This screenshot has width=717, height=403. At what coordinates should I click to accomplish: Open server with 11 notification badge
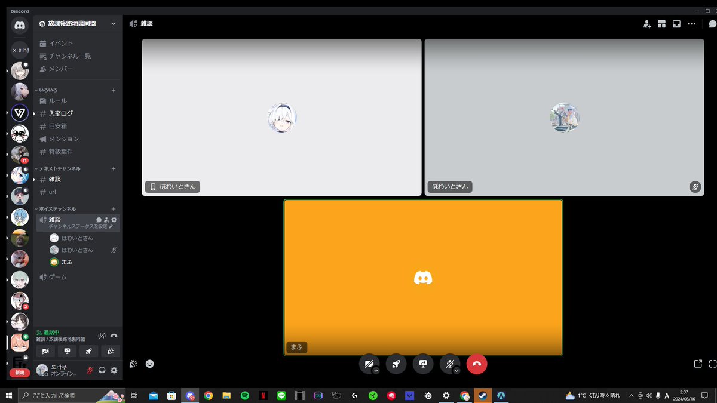coord(20,154)
